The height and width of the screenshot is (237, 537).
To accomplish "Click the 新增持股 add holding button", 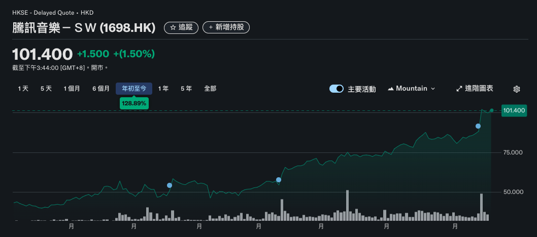I will (x=226, y=27).
